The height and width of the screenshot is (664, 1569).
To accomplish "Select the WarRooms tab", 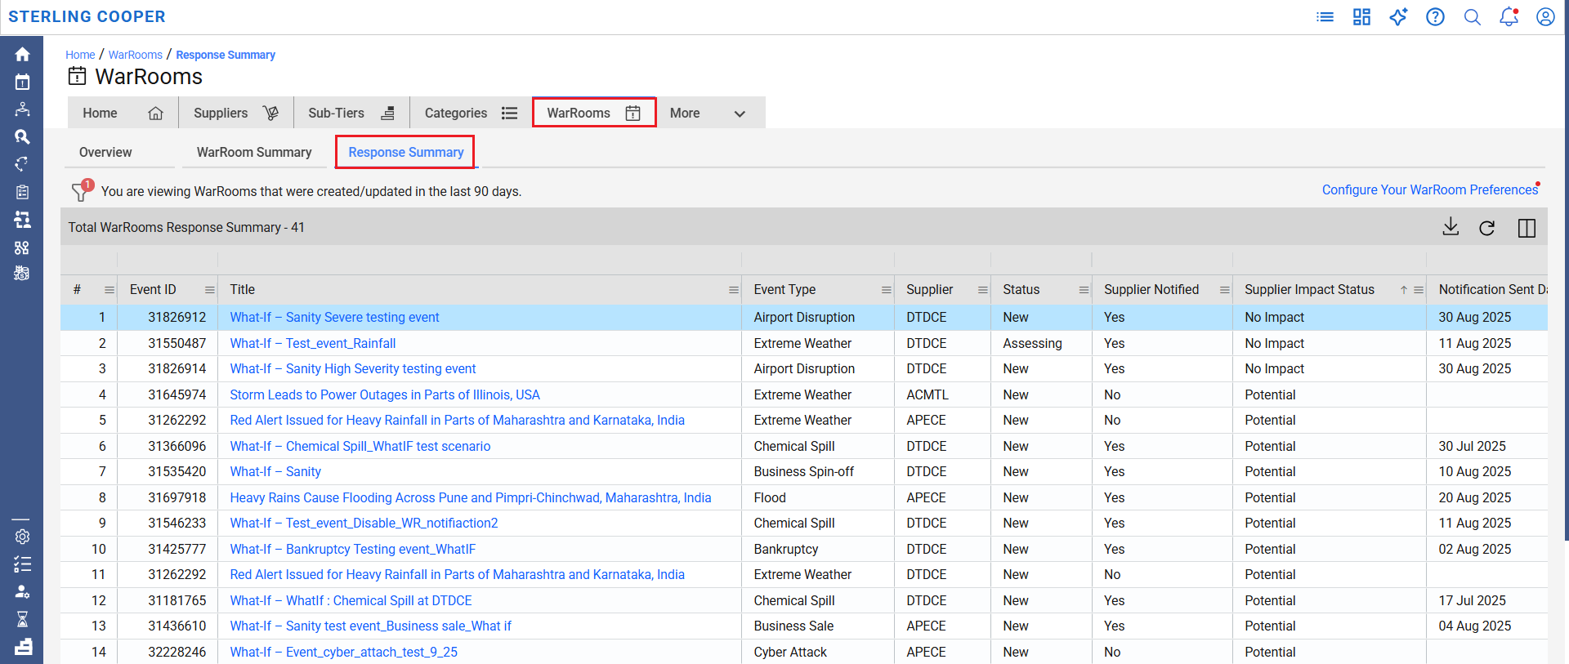I will tap(594, 113).
